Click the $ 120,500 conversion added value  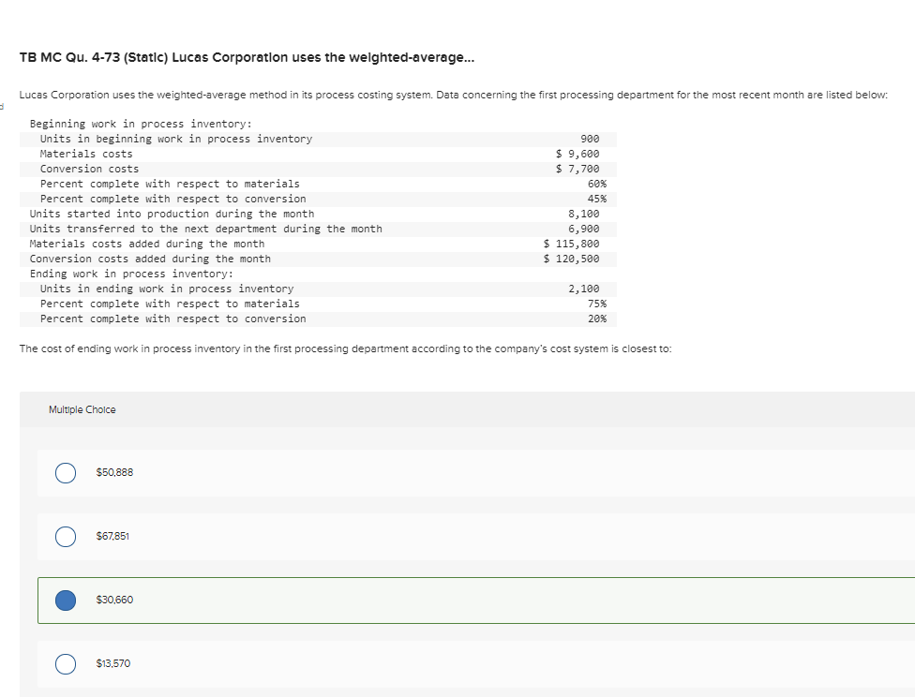pos(571,259)
